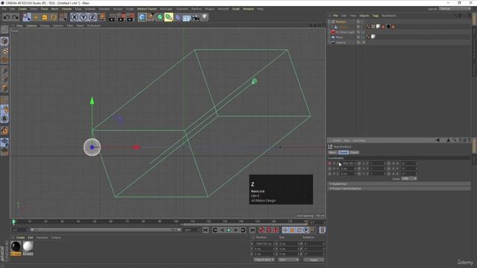Image resolution: width=477 pixels, height=268 pixels.
Task: Select the Camera object in Object Manager
Action: tap(341, 42)
